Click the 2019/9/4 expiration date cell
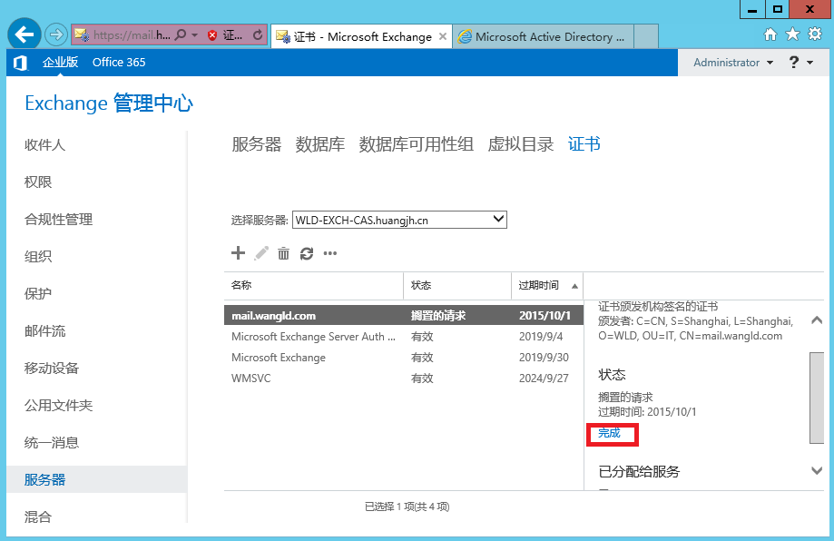The width and height of the screenshot is (834, 541). point(541,336)
